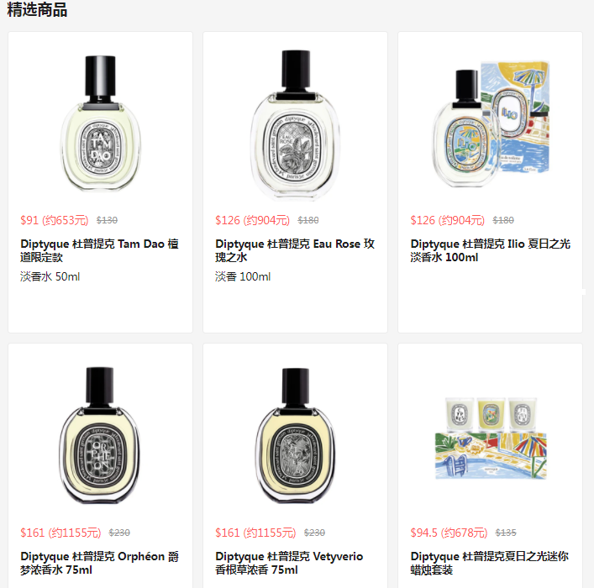This screenshot has width=594, height=588.
Task: Open the Diptyque Tam Dao 檀道限定款 title
Action: click(99, 250)
